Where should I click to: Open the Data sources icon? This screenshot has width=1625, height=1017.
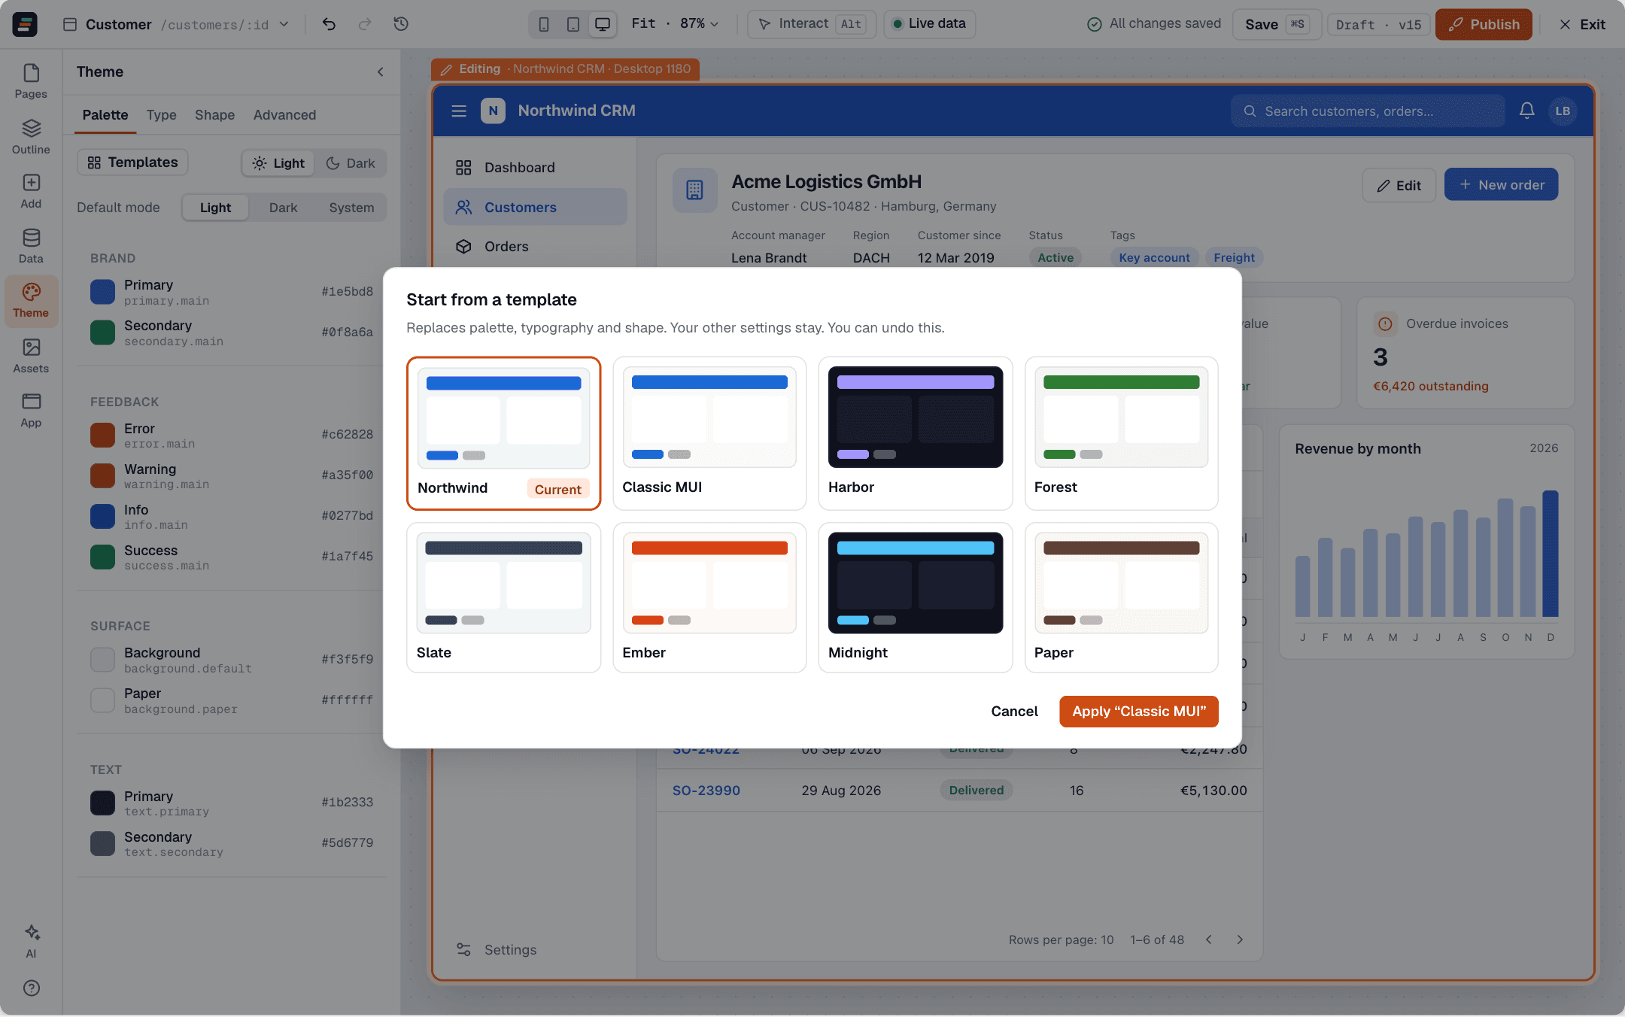31,246
